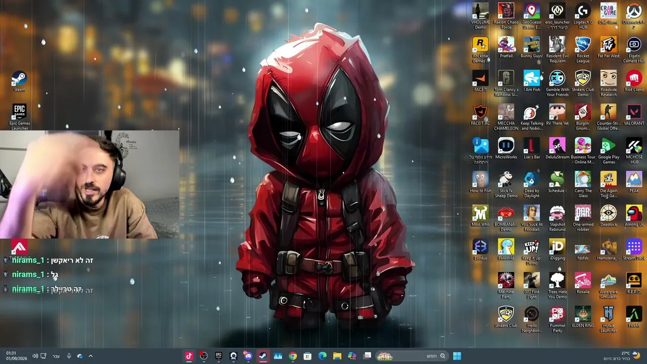Click the taskbar search box
Viewport: 647px width, 364px height.
411,356
